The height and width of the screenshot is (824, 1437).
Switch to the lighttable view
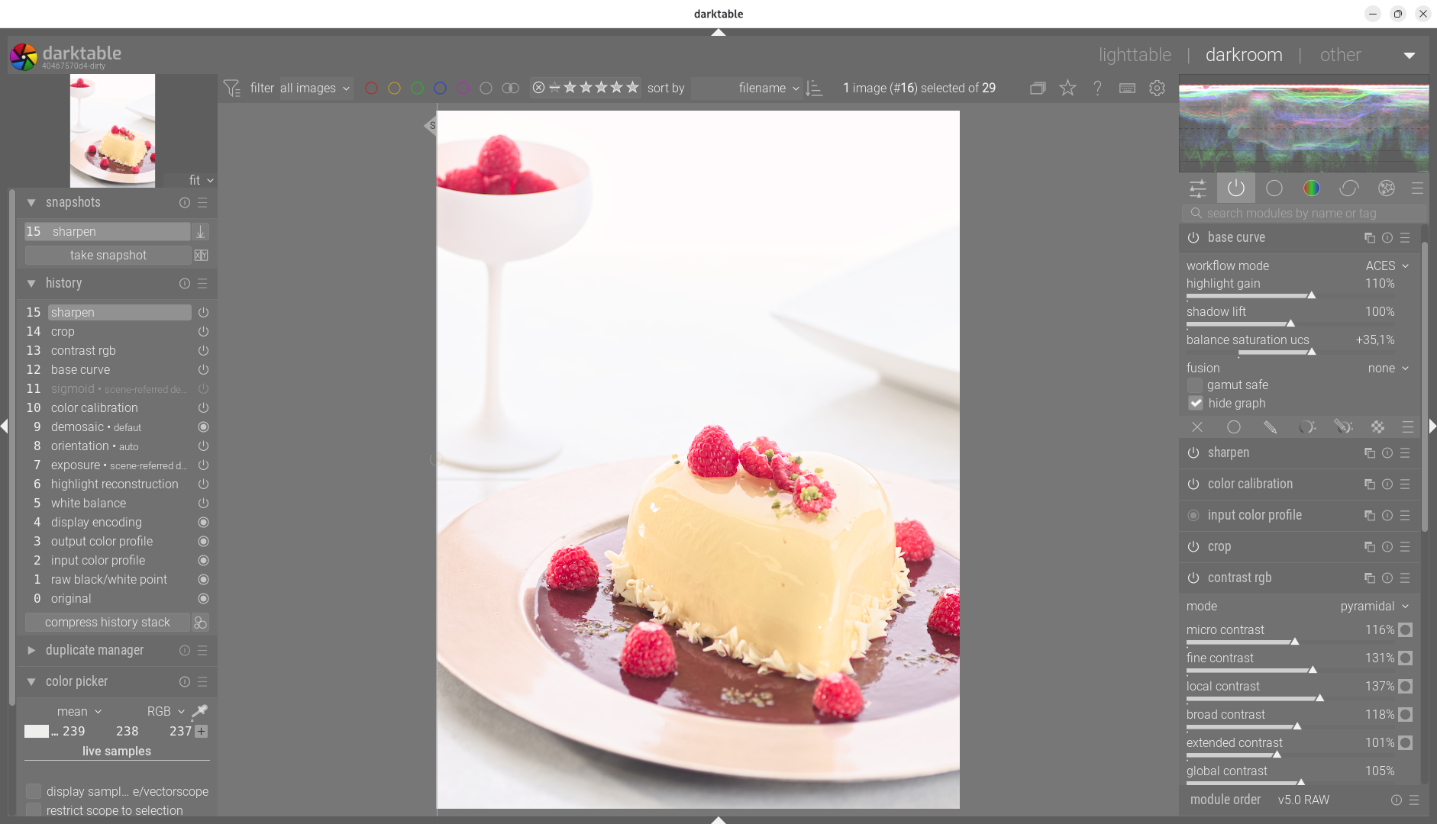pos(1134,55)
